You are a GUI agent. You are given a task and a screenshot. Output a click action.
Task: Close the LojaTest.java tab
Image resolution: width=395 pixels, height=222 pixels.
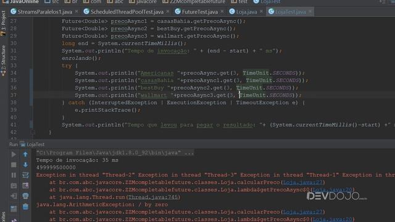tap(310, 12)
